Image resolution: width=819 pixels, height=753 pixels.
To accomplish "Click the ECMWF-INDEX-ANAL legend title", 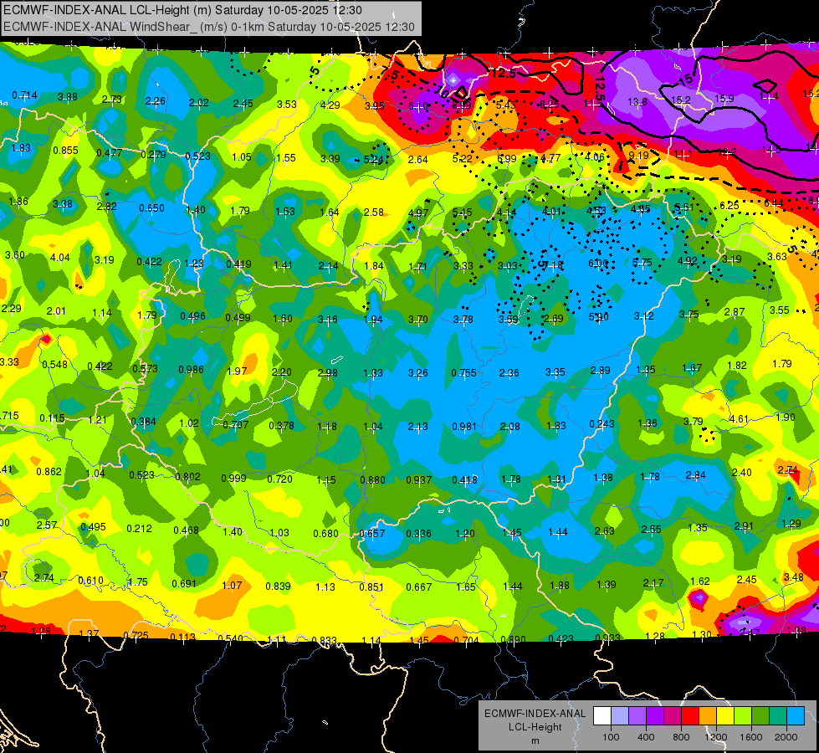I will click(535, 714).
